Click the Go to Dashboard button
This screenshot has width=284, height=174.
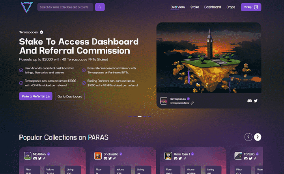coord(70,96)
